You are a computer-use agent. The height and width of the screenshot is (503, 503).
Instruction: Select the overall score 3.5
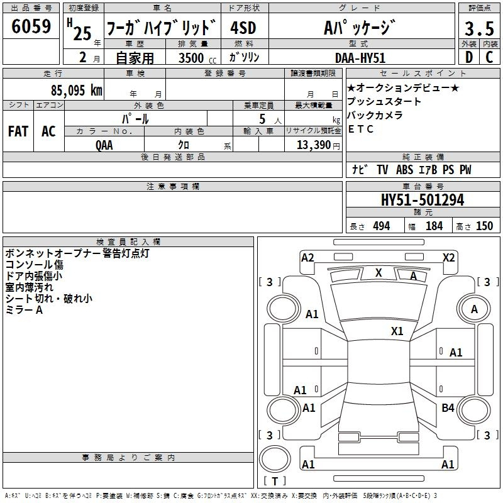coord(479,28)
